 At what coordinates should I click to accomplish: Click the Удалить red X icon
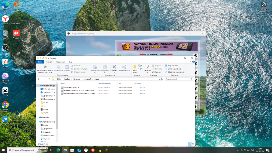tap(114, 67)
